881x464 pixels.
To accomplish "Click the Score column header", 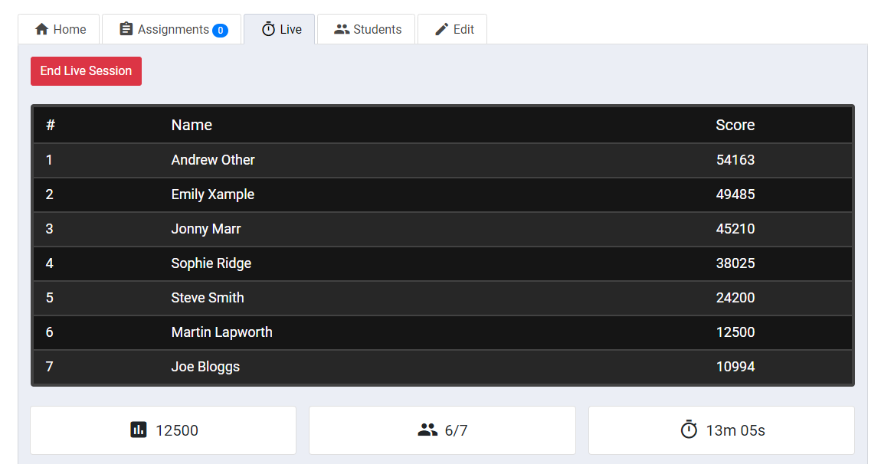I will click(x=735, y=125).
